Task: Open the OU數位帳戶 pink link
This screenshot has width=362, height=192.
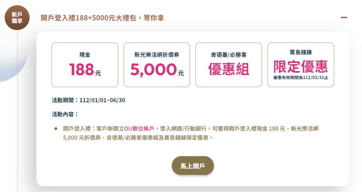Action: [x=139, y=128]
